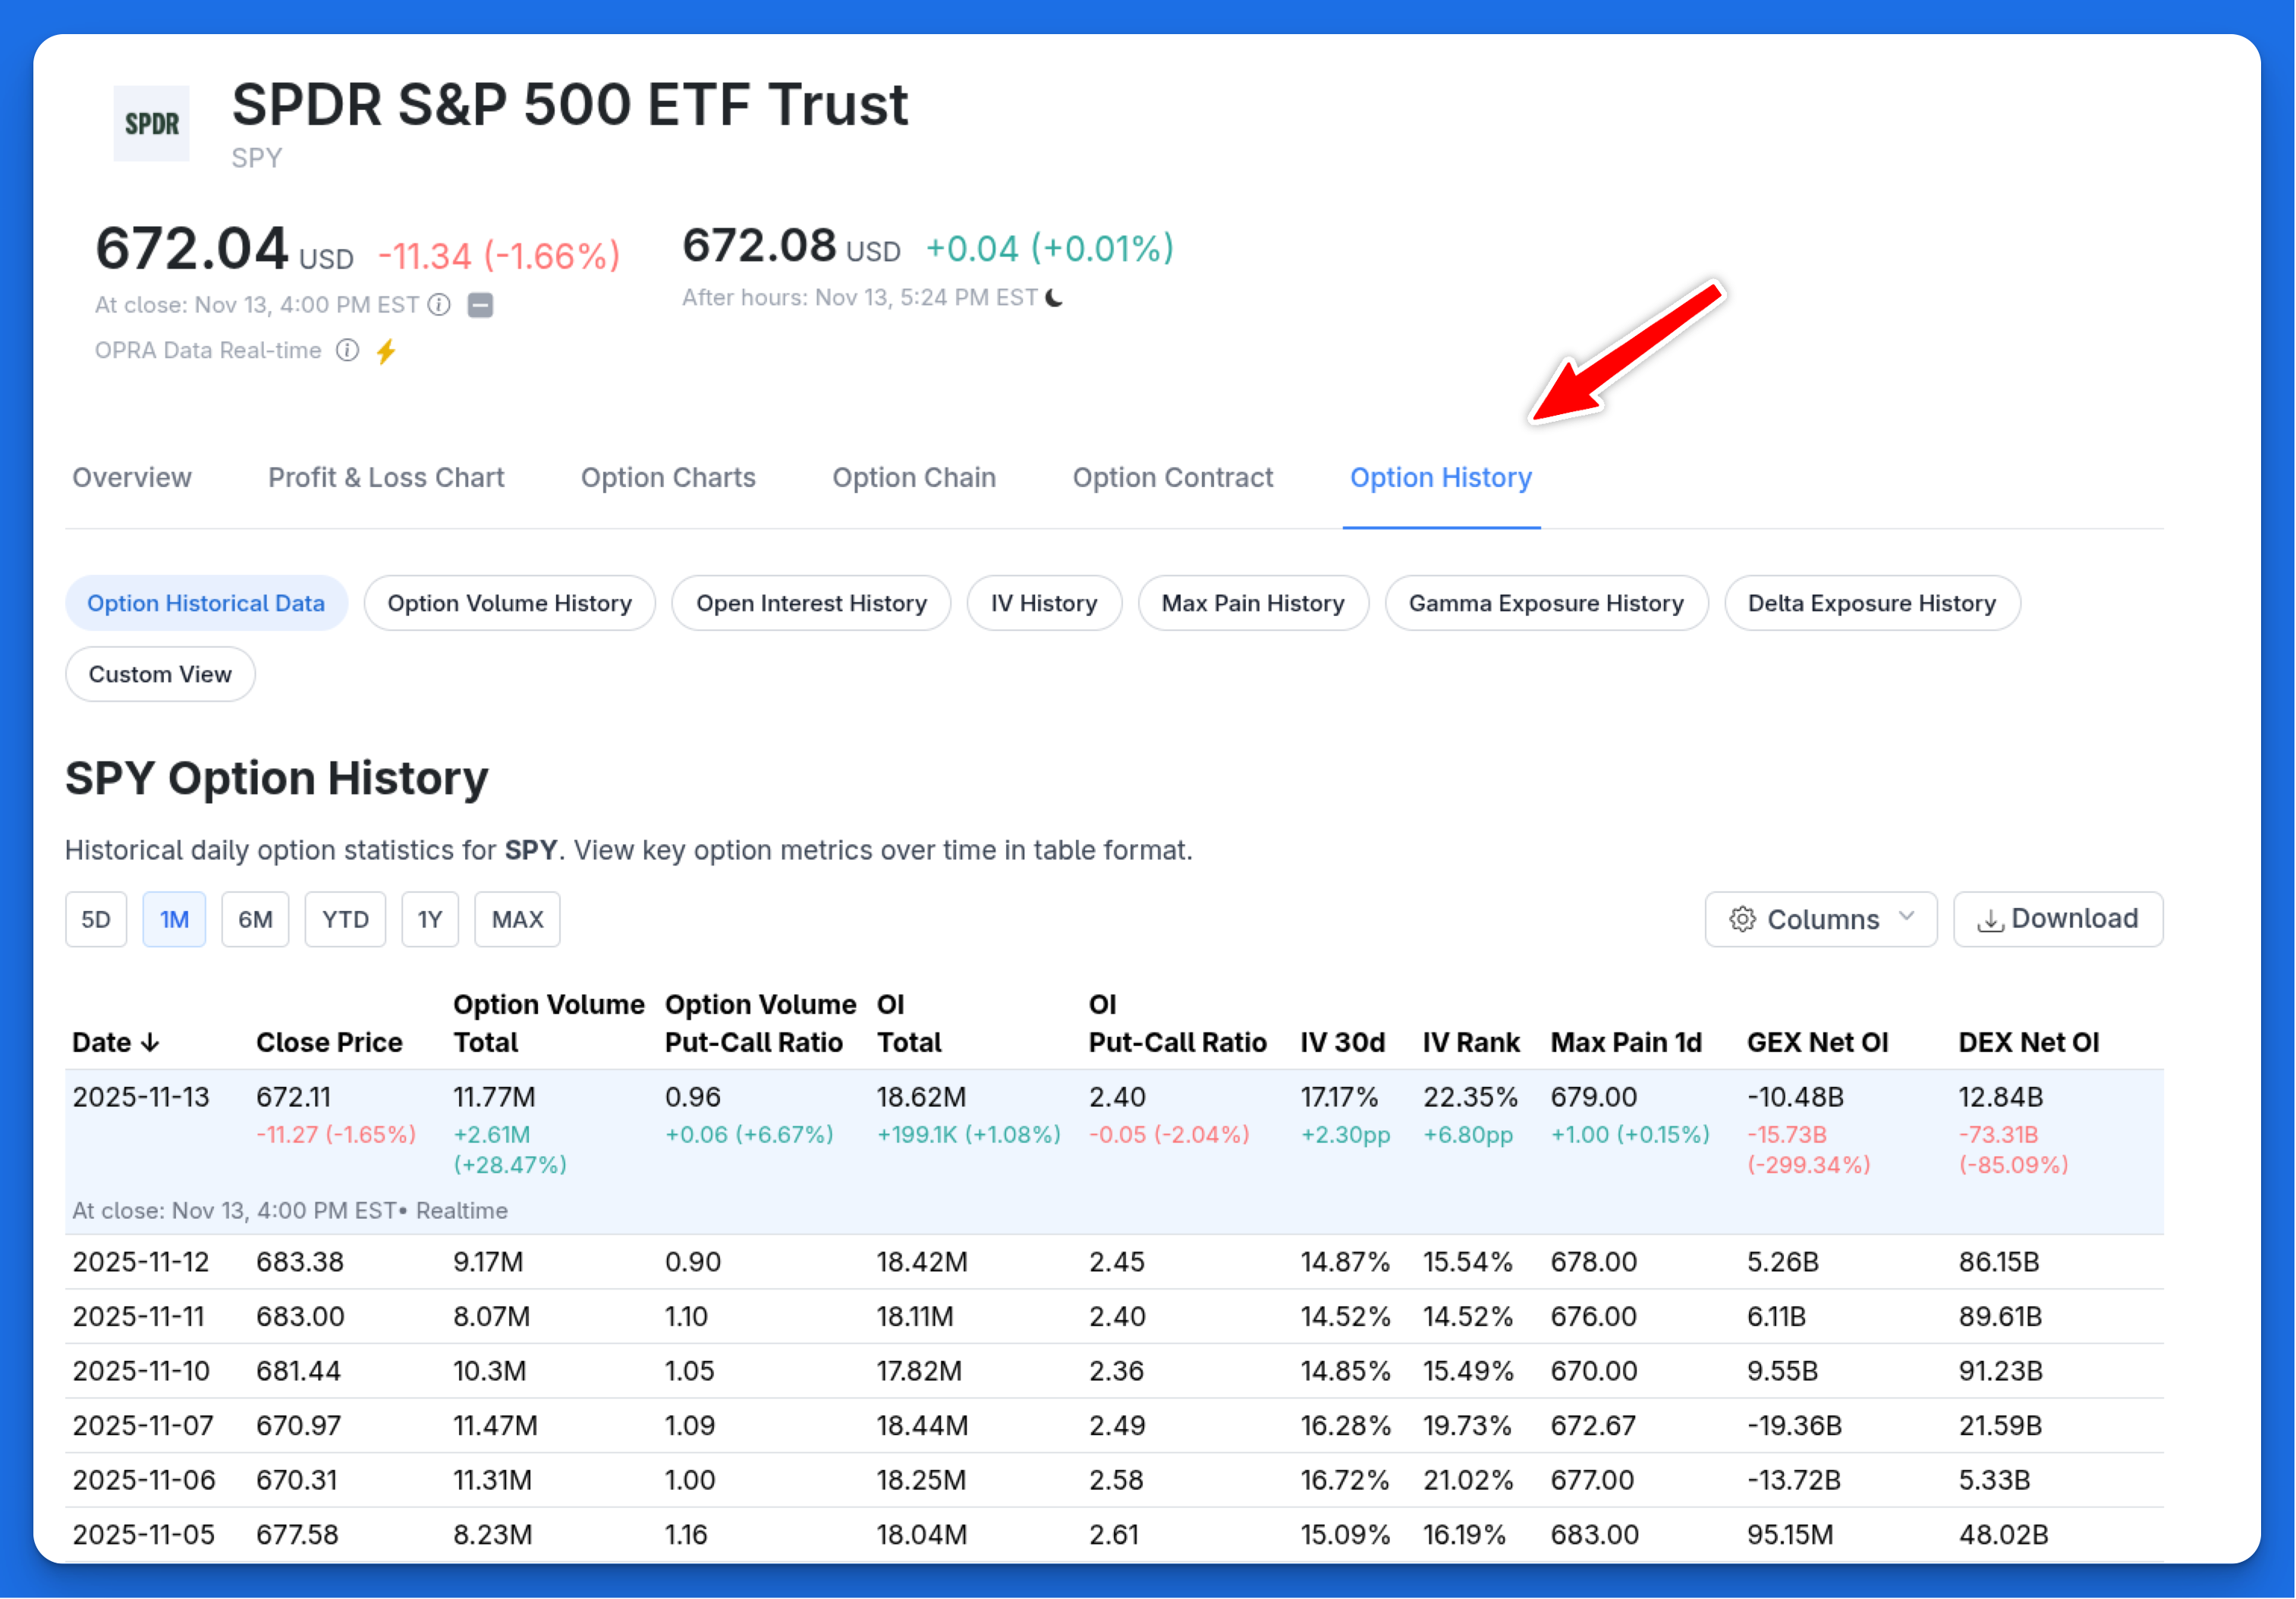
Task: Expand the Columns dropdown chevron
Action: pos(1906,917)
